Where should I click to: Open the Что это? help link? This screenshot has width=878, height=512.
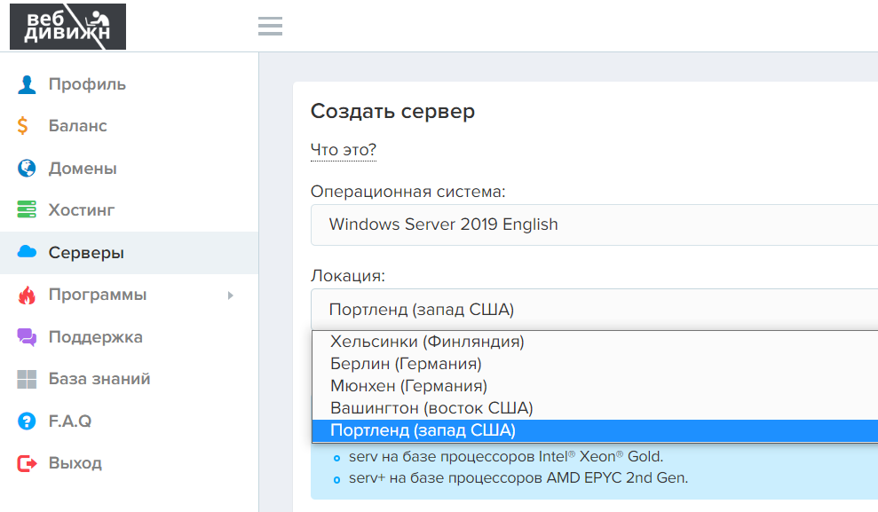[x=343, y=150]
